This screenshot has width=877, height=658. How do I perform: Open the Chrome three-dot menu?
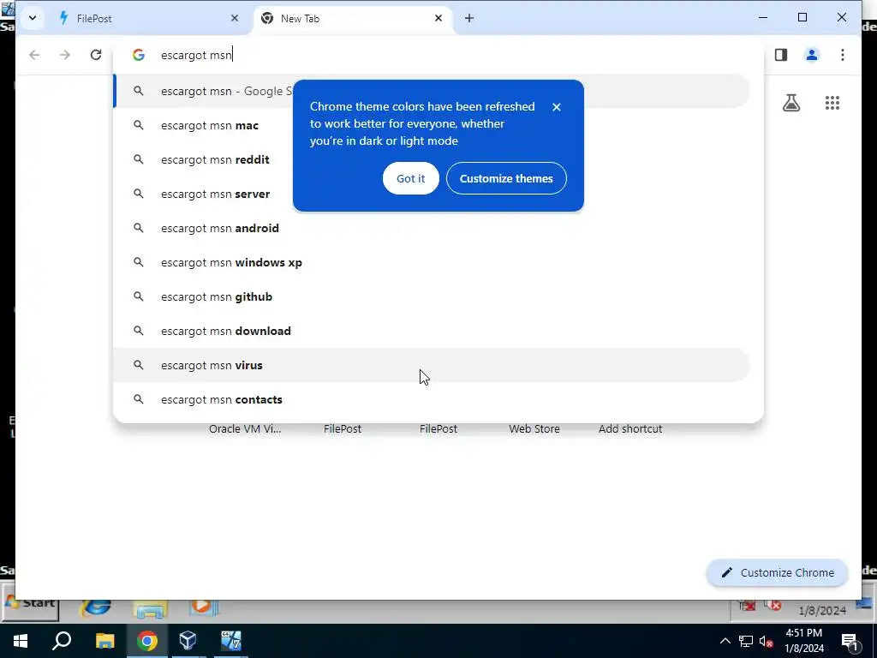[x=843, y=55]
